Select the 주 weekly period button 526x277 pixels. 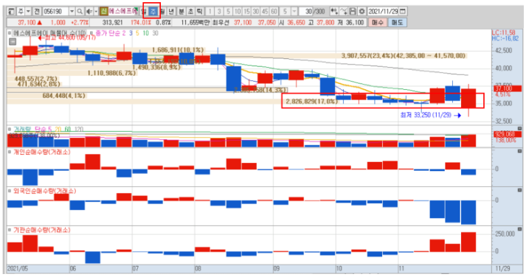(x=153, y=11)
